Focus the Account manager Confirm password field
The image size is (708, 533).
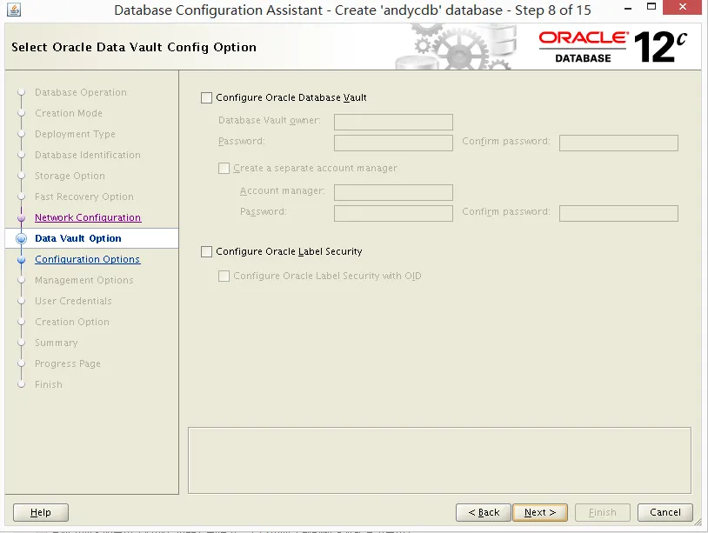618,213
